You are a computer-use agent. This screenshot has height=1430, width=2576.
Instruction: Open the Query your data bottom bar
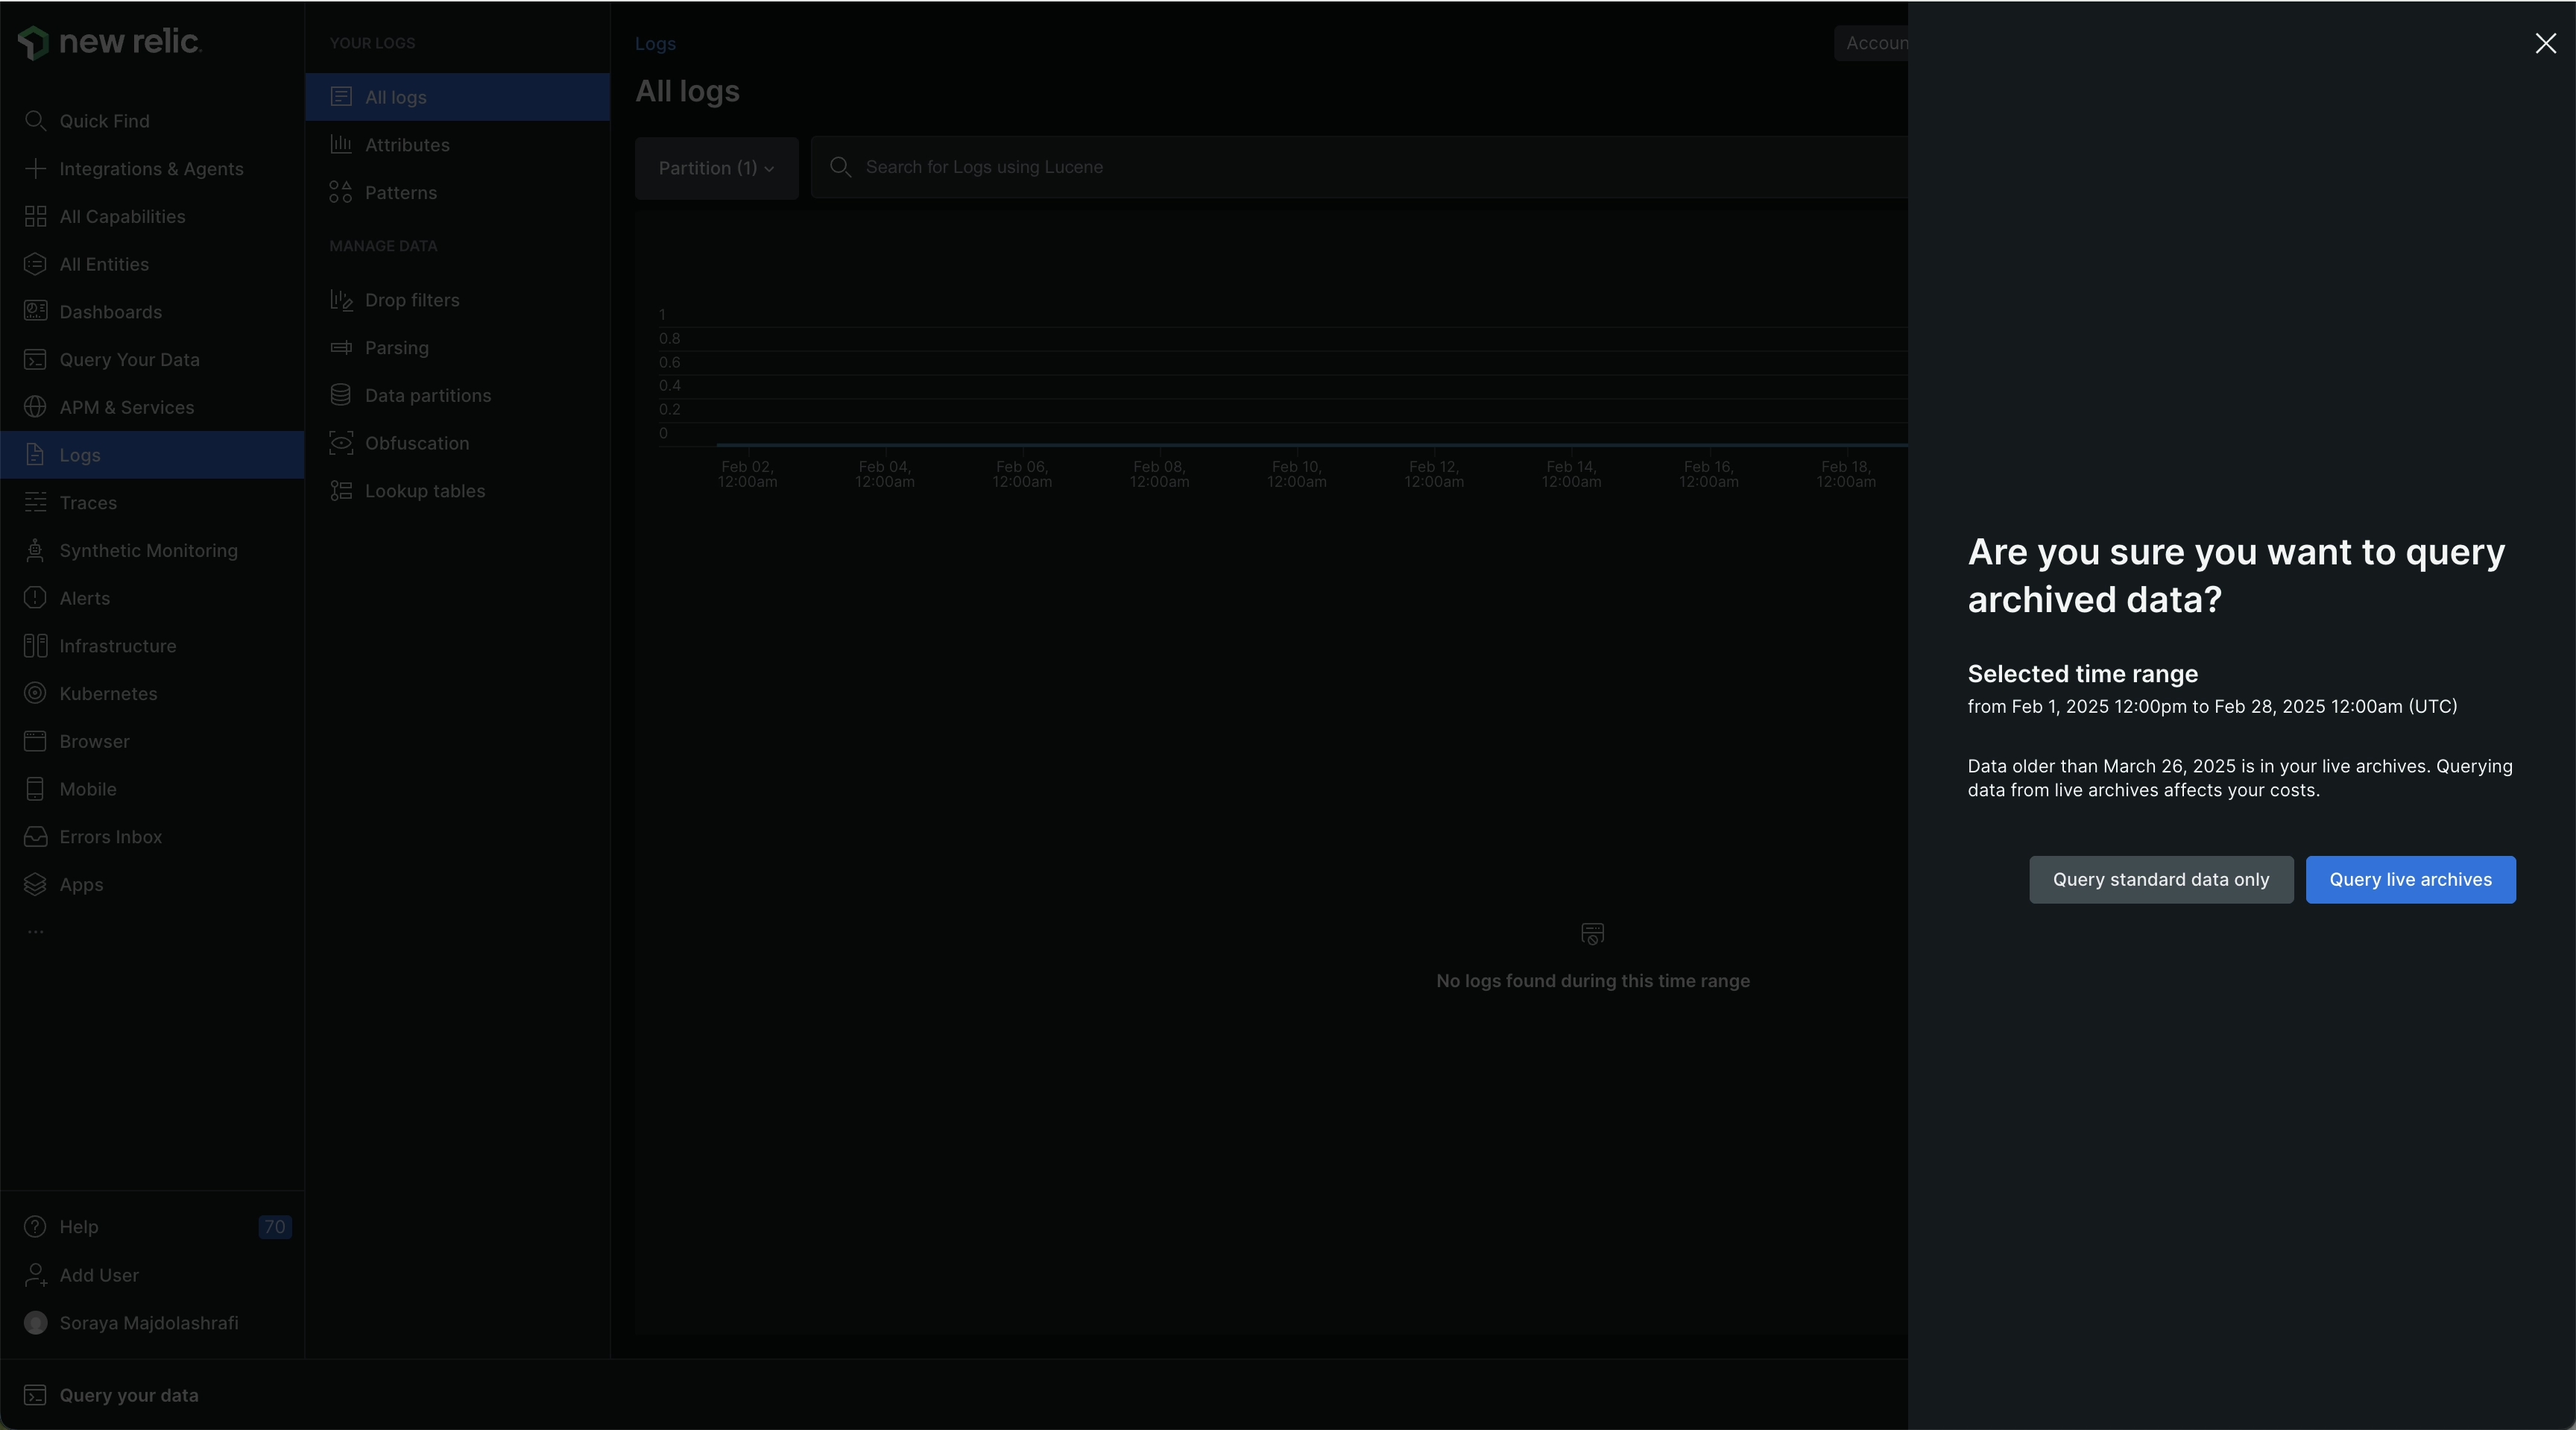128,1395
